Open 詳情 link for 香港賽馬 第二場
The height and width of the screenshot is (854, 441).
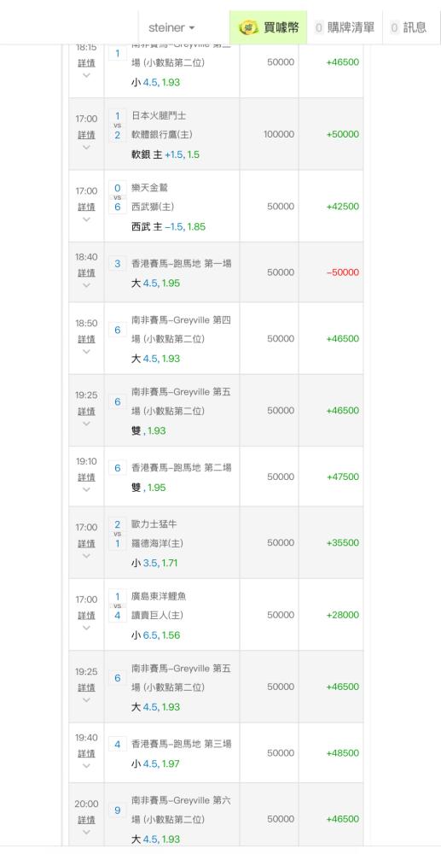pos(86,477)
